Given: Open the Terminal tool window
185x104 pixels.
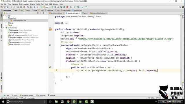Looking at the screenshot, I should 51,95.
